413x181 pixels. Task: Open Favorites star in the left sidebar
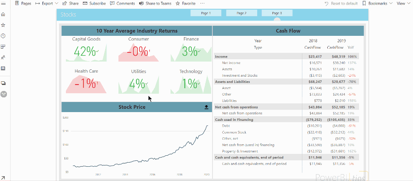click(x=3, y=25)
